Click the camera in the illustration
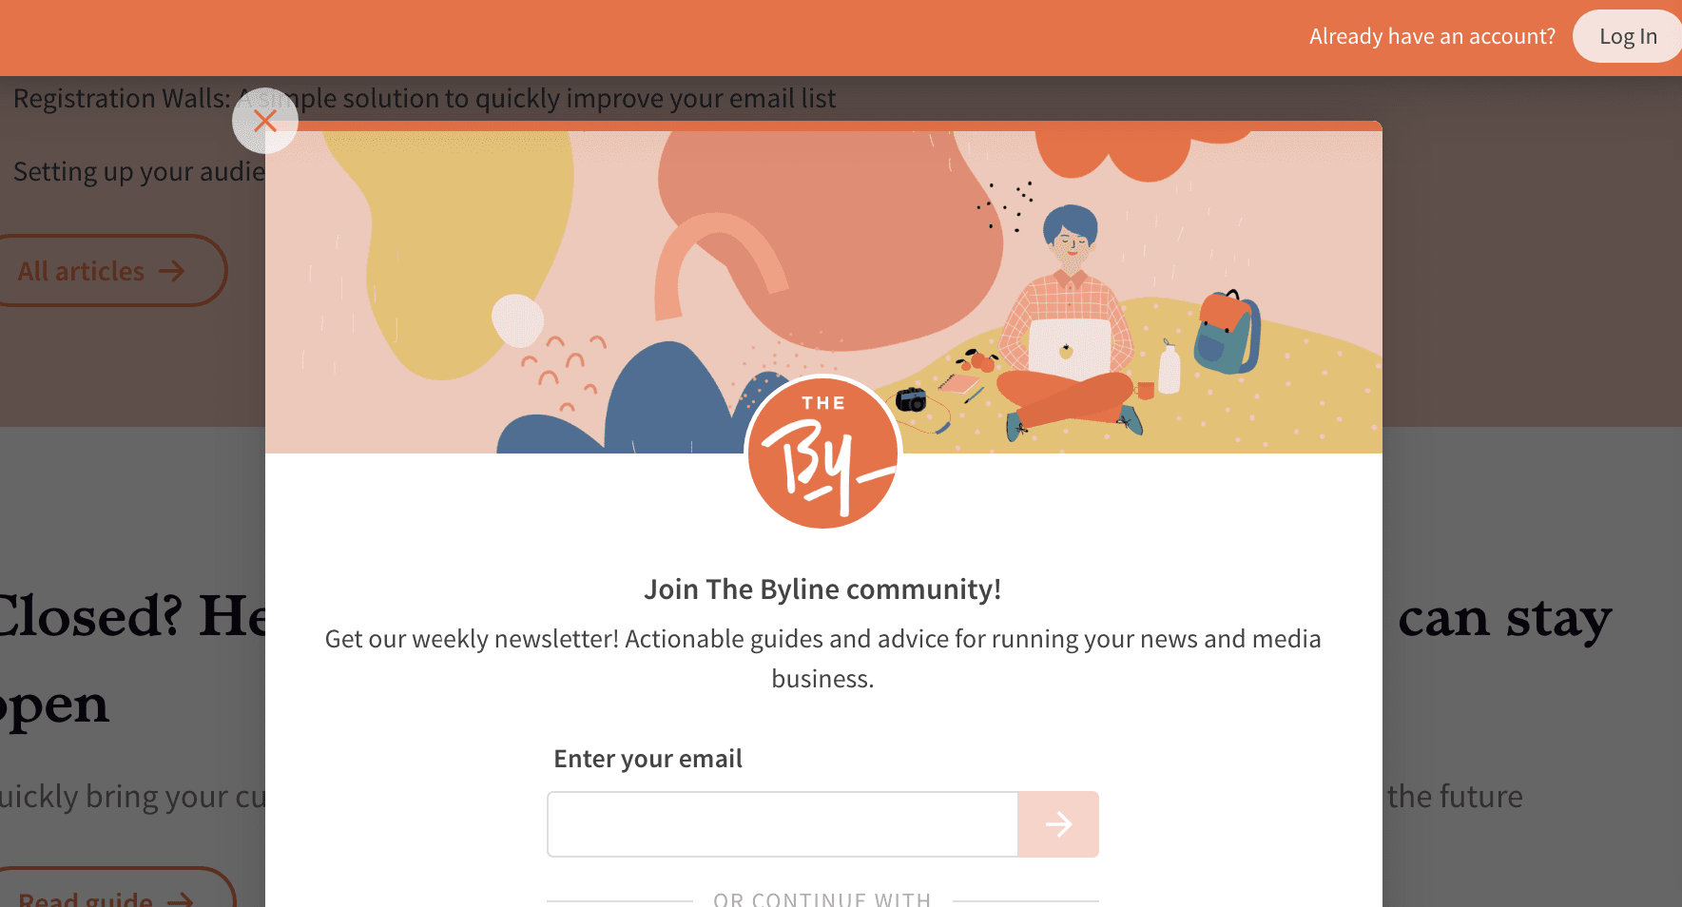The width and height of the screenshot is (1682, 907). [x=911, y=399]
